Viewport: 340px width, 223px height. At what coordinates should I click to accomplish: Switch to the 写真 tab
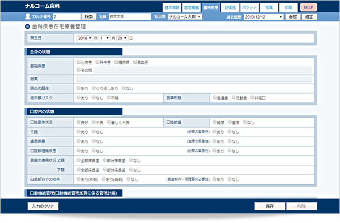coord(269,7)
